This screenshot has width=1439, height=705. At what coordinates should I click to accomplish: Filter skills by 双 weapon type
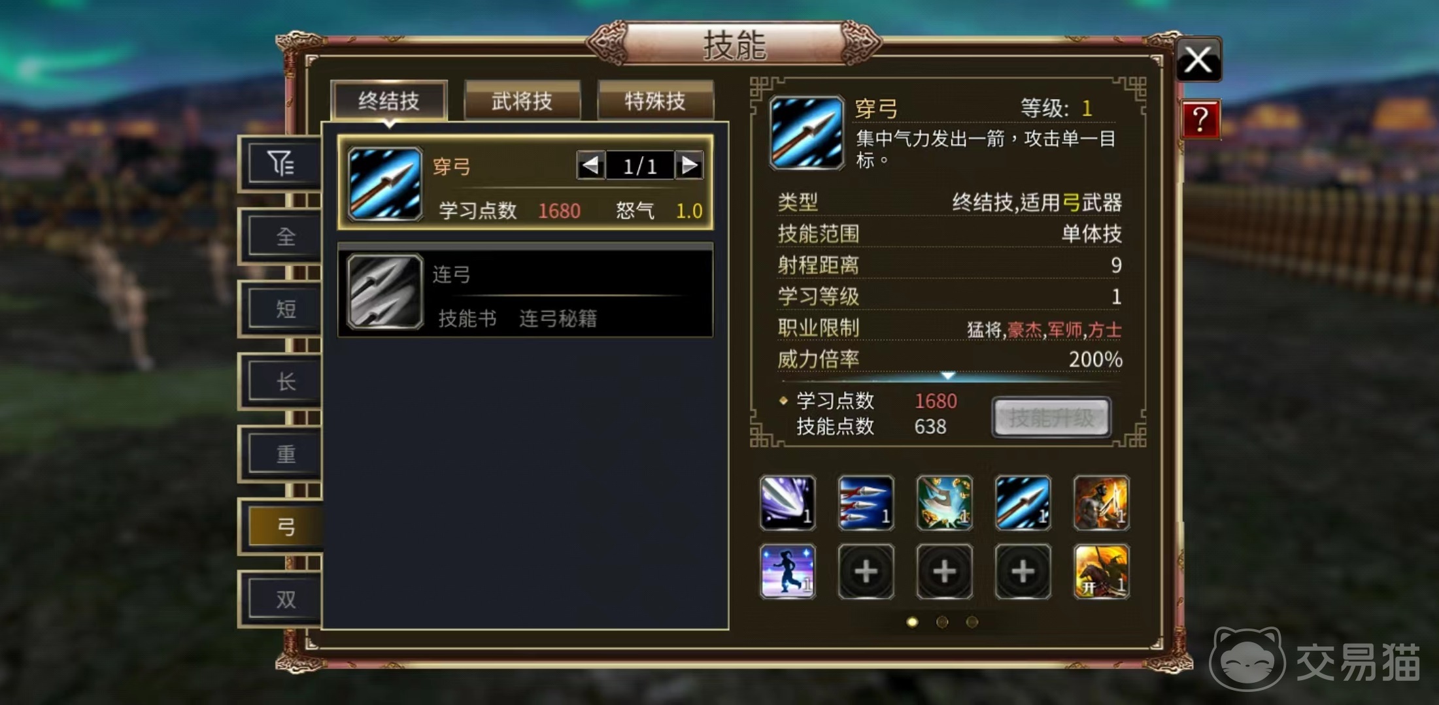285,599
